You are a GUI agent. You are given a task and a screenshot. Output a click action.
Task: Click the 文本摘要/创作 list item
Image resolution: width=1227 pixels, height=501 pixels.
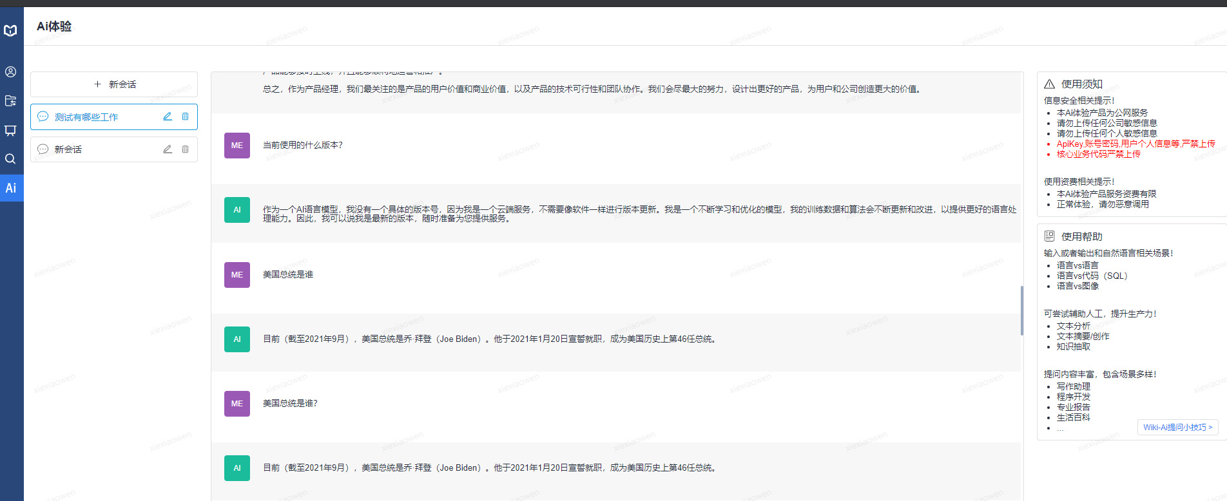(x=1083, y=336)
